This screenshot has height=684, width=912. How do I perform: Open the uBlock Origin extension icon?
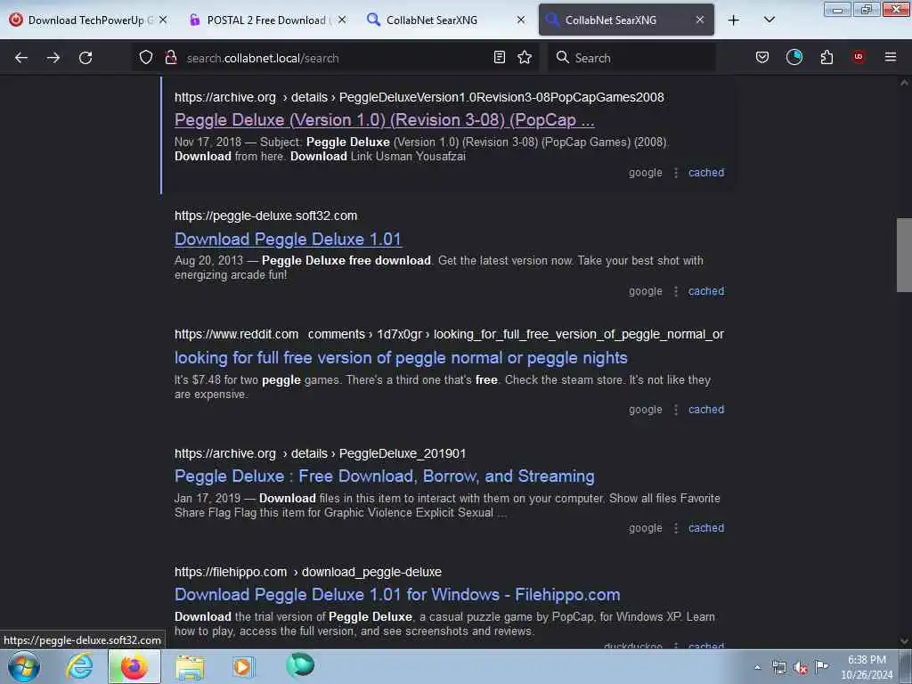click(859, 57)
